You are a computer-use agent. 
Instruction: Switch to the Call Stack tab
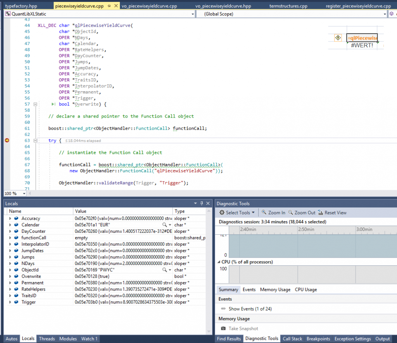pos(292,339)
